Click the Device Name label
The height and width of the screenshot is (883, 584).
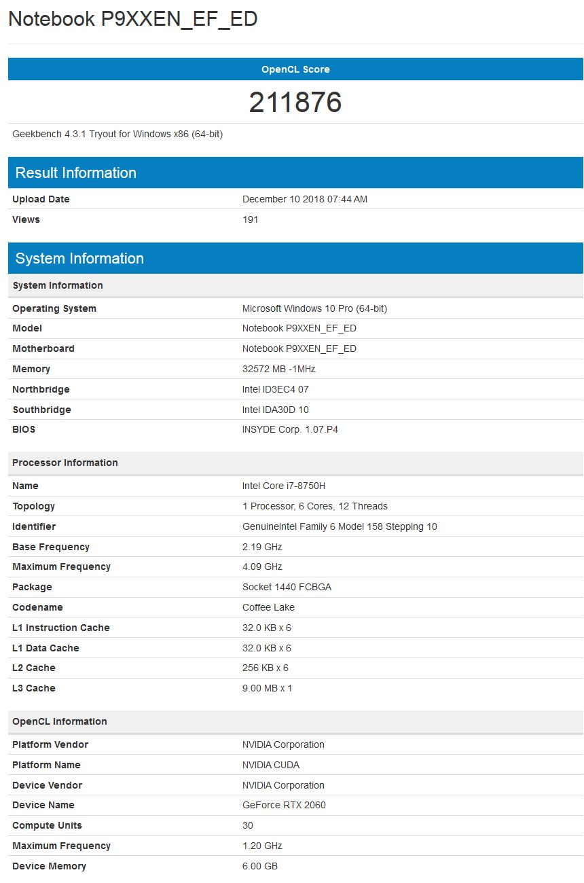(x=43, y=805)
